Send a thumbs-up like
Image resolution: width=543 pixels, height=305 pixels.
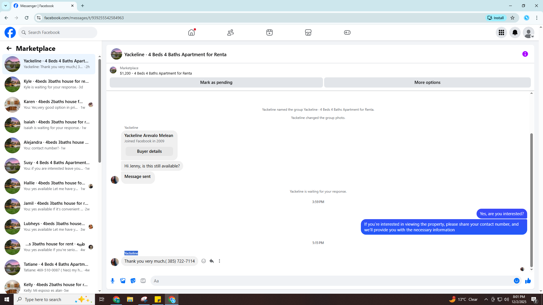point(528,281)
